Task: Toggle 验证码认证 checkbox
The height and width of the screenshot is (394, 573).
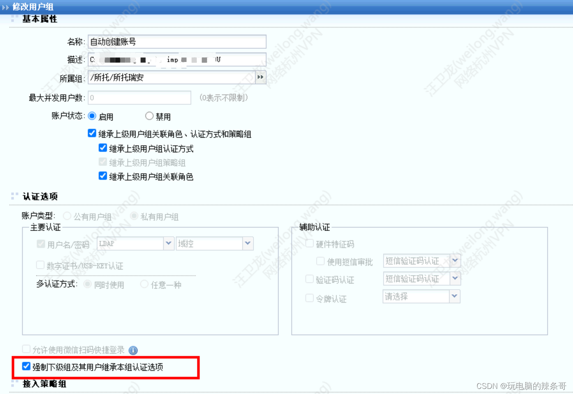Action: [x=310, y=279]
